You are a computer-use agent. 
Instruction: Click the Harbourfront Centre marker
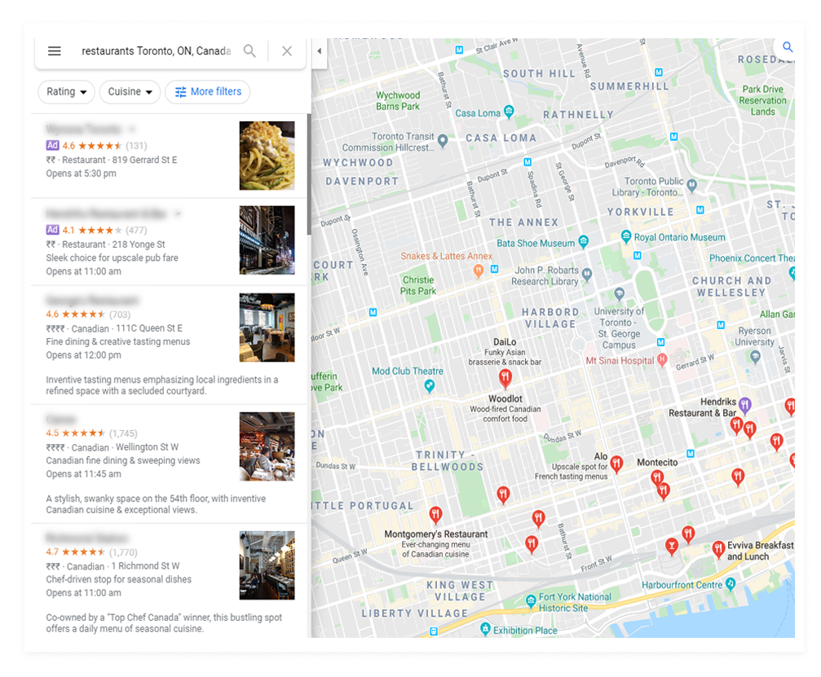click(731, 583)
